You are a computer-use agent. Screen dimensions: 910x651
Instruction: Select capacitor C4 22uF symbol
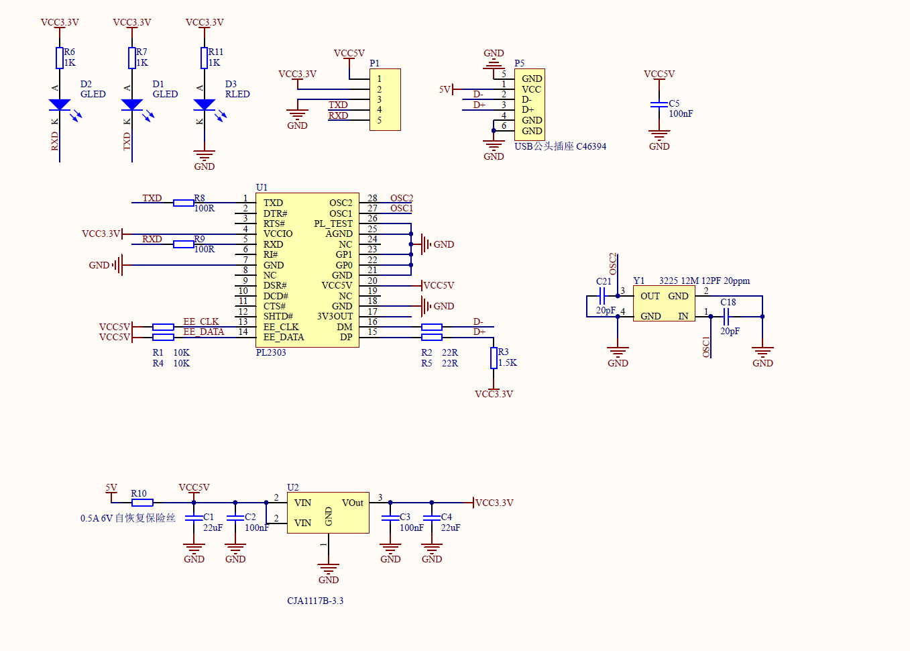click(432, 517)
